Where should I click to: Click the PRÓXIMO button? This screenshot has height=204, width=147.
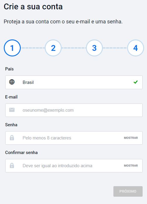[128, 191]
